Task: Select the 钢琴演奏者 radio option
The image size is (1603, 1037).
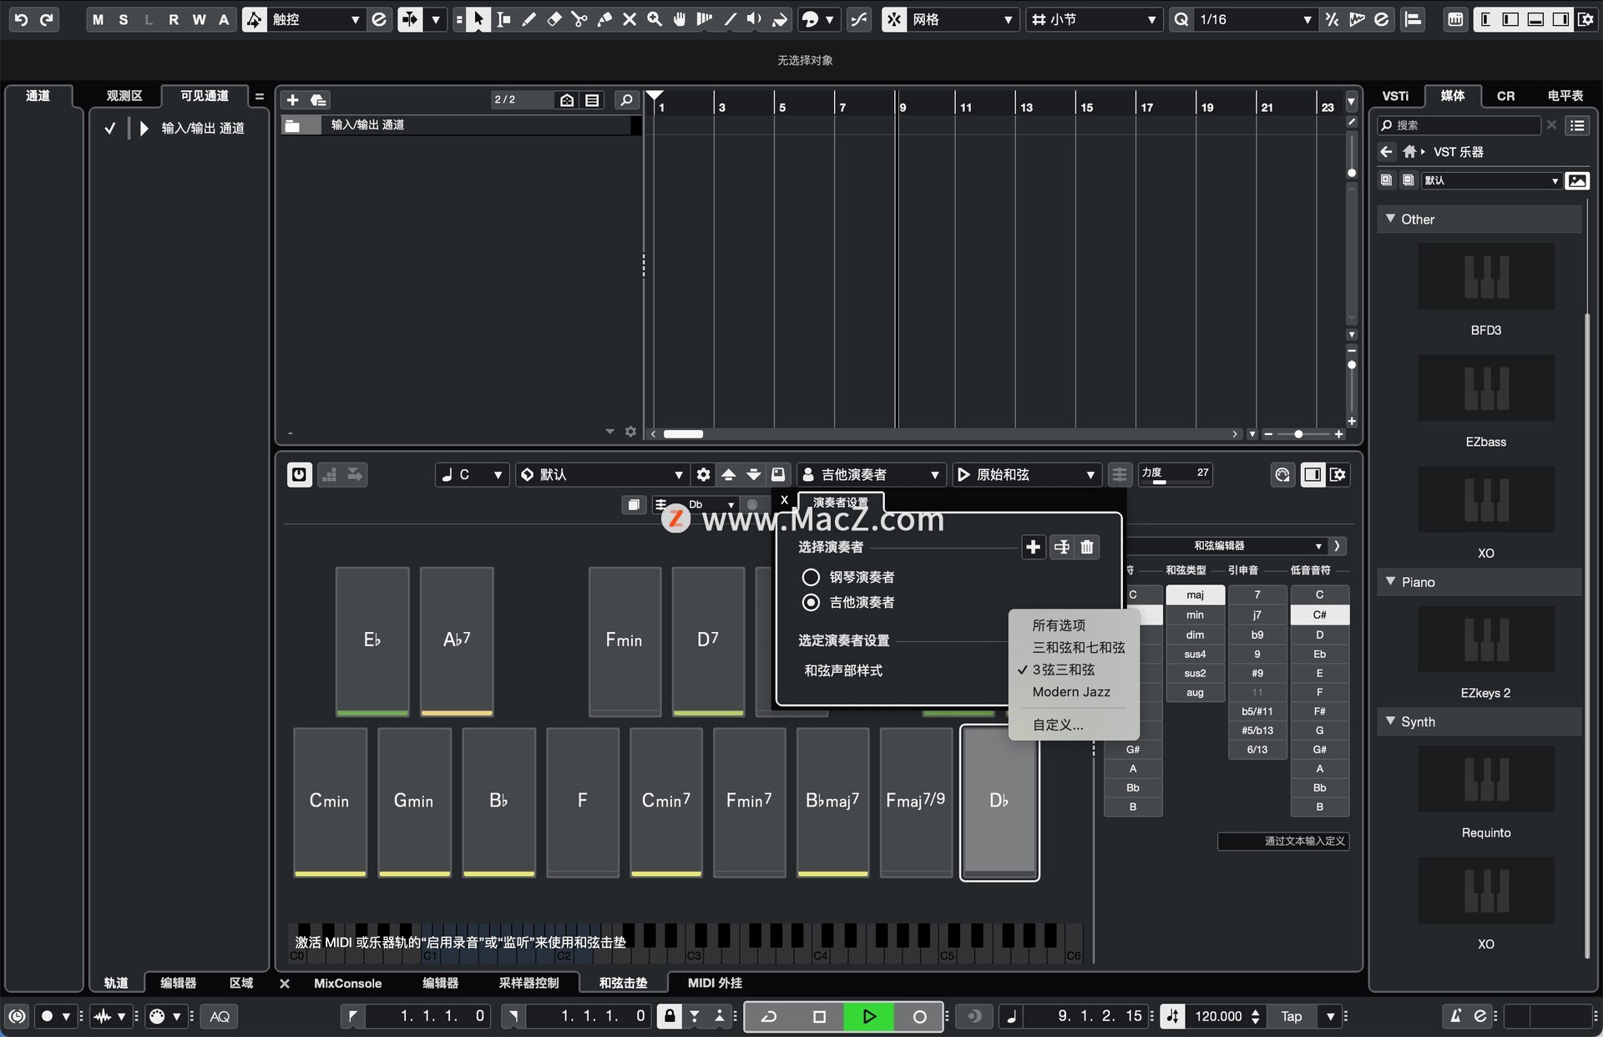Action: [811, 577]
